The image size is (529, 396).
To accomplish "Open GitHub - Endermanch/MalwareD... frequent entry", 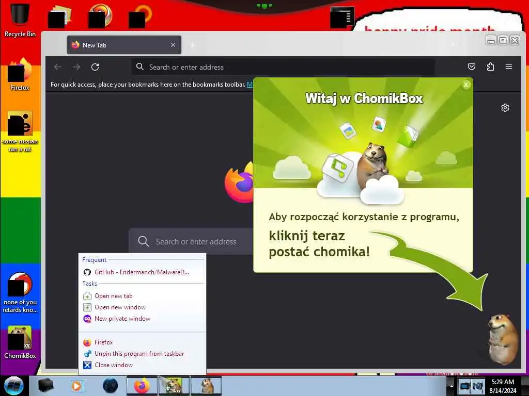I will pos(142,272).
